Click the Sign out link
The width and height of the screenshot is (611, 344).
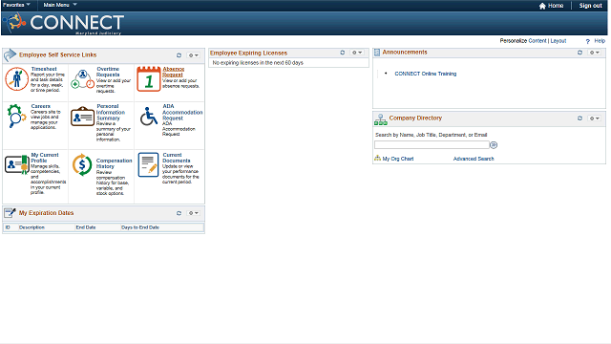point(590,6)
